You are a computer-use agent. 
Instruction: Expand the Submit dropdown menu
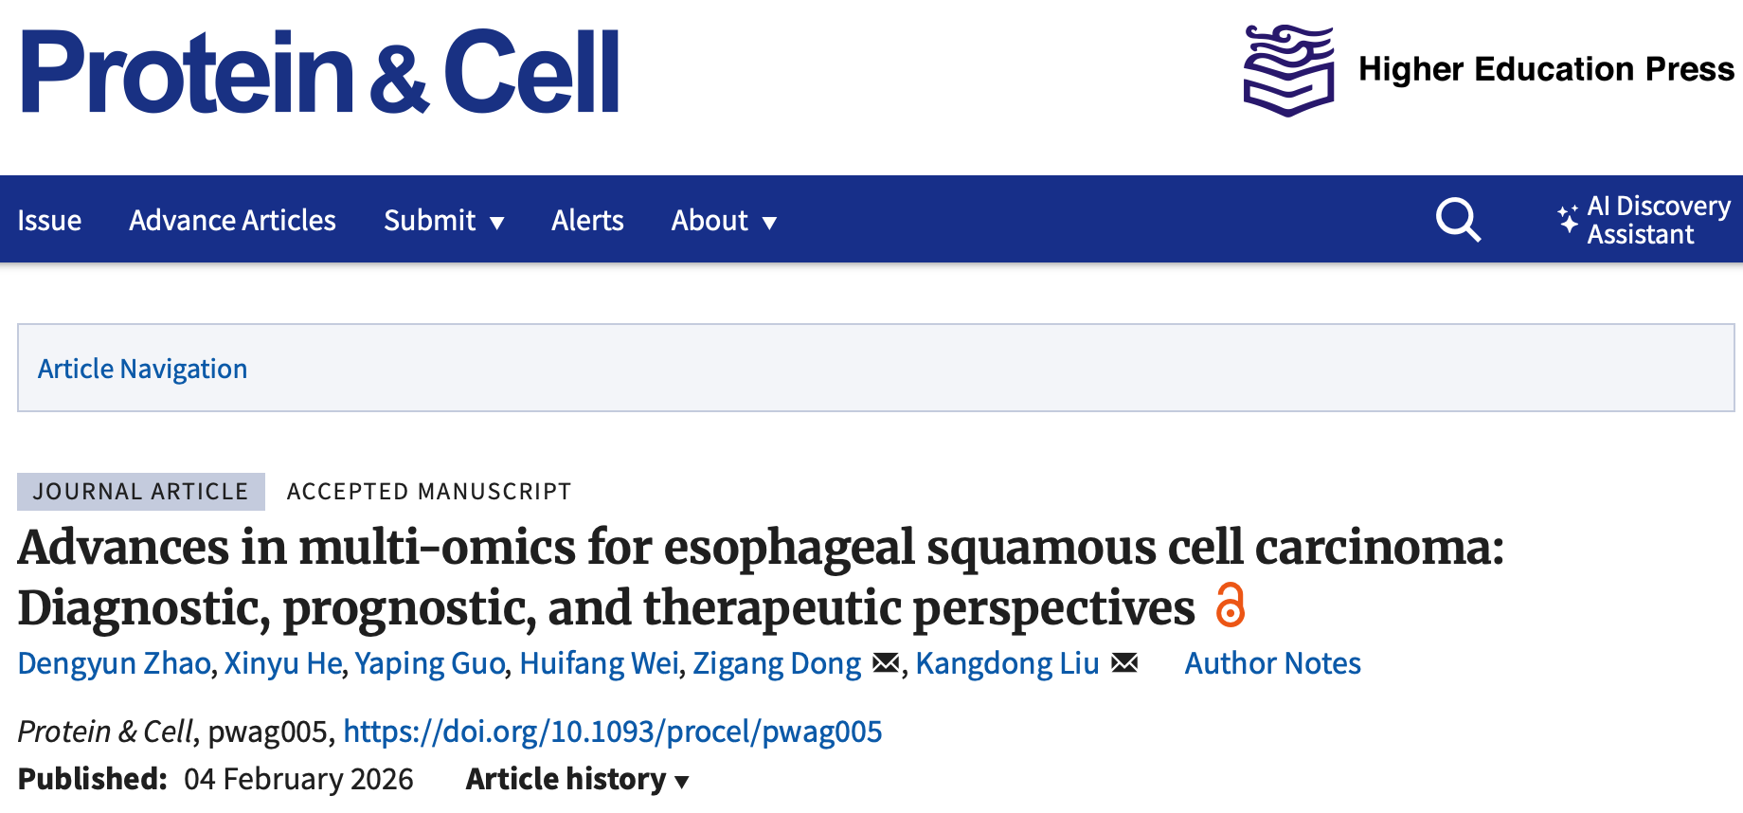point(443,221)
